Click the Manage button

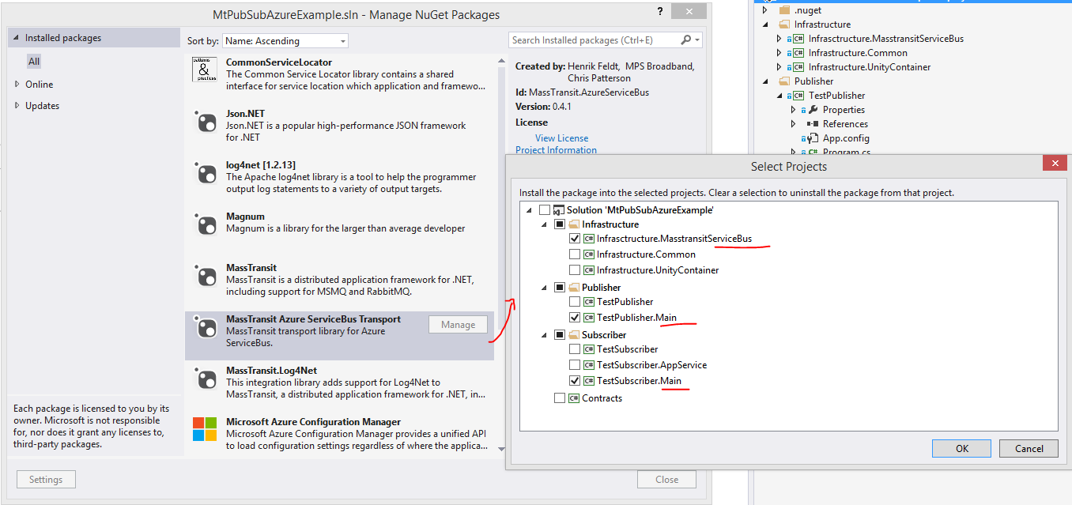point(459,325)
